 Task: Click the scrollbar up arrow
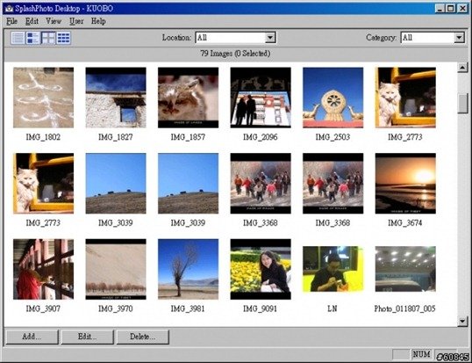pyautogui.click(x=462, y=67)
